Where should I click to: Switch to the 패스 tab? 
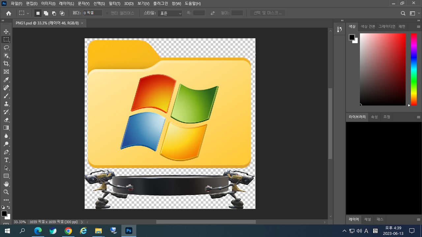pyautogui.click(x=380, y=219)
